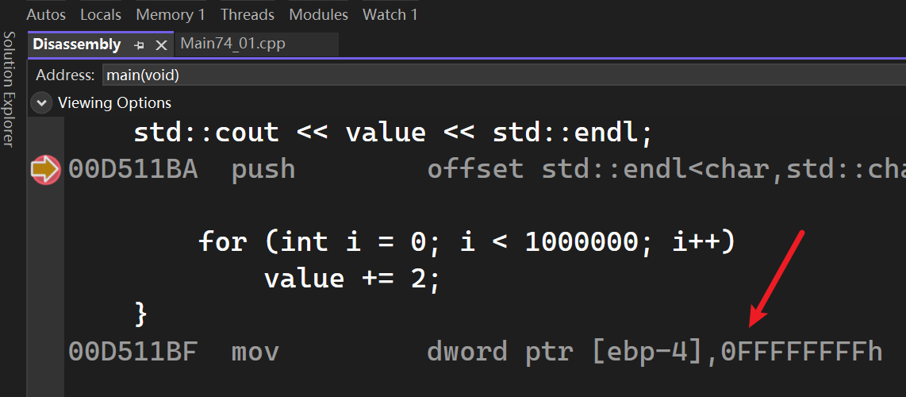Screen dimensions: 906x397
Task: Open the Solution Explorer side panel
Action: pos(10,89)
